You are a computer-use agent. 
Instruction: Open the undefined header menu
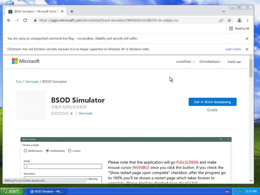185,62
